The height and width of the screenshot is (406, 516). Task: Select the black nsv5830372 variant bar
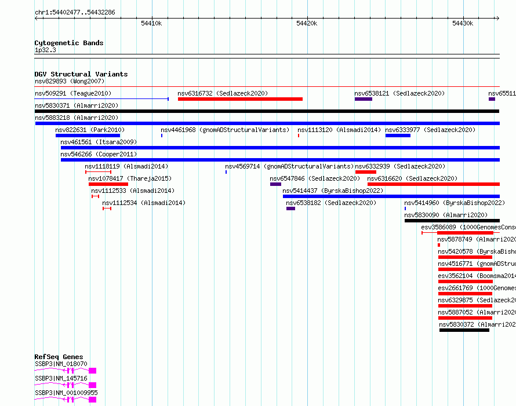[x=464, y=330]
